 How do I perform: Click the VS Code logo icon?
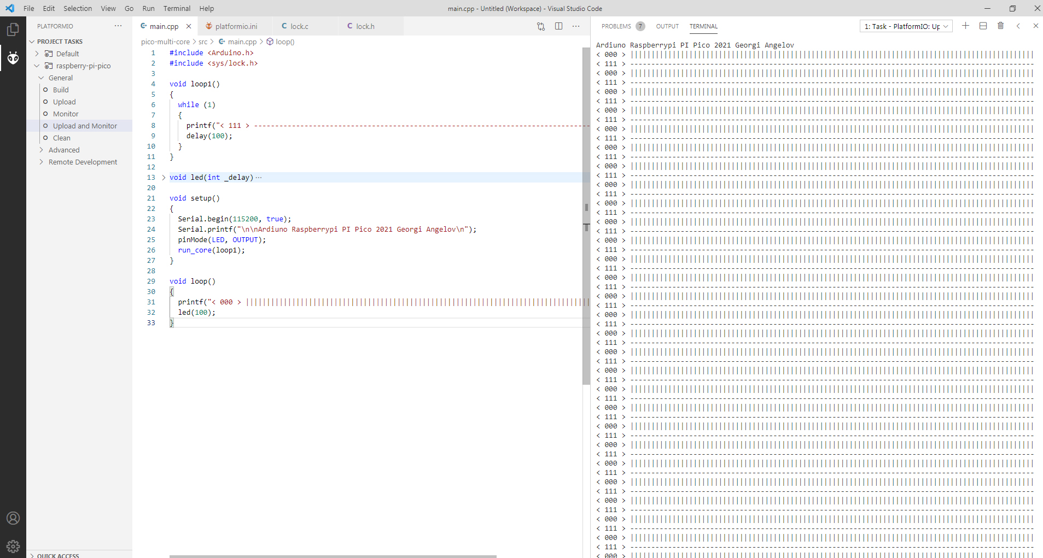[x=10, y=8]
